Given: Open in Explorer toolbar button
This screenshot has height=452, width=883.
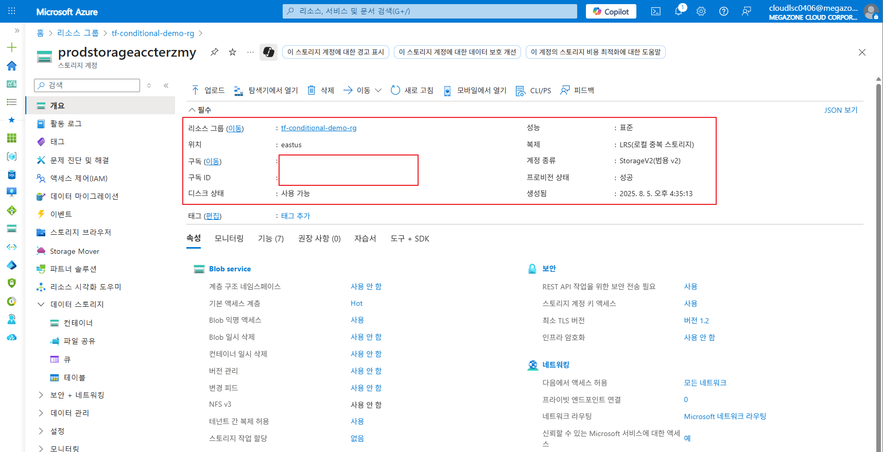Looking at the screenshot, I should click(266, 90).
